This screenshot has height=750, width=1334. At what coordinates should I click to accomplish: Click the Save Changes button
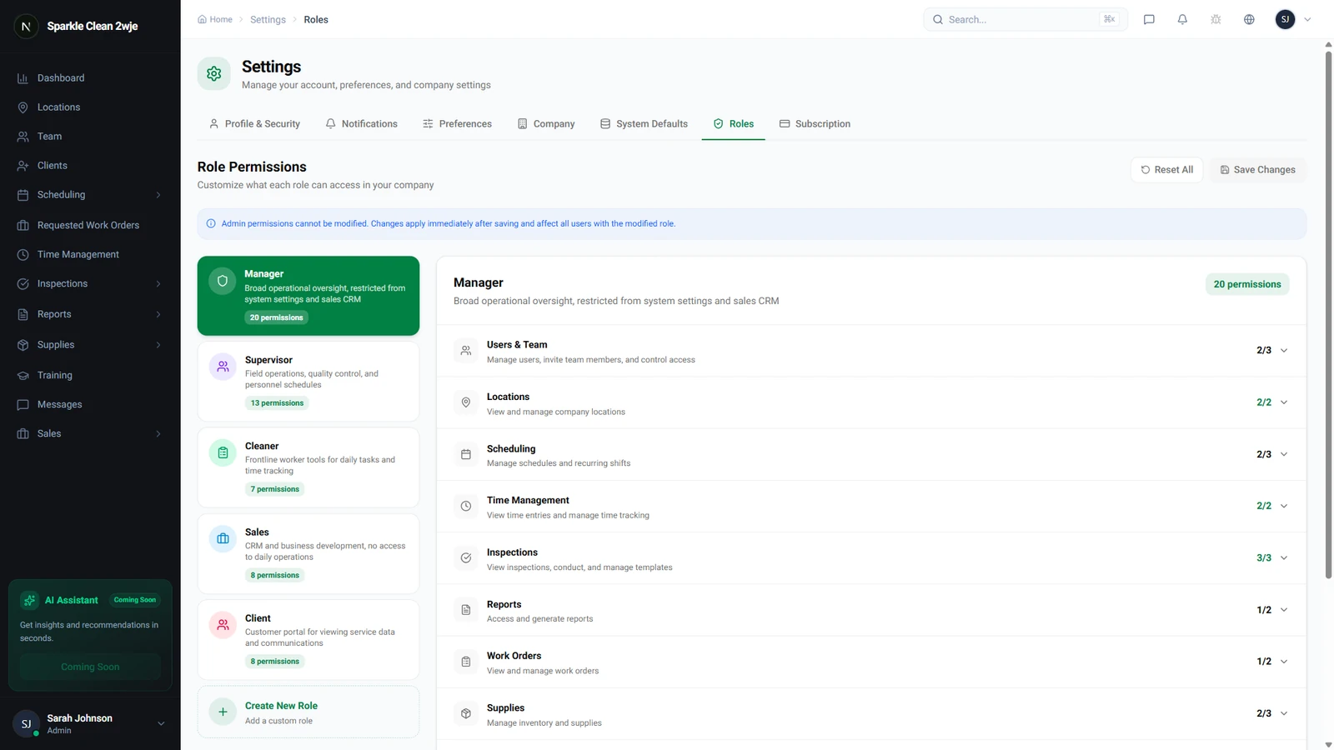pyautogui.click(x=1257, y=170)
